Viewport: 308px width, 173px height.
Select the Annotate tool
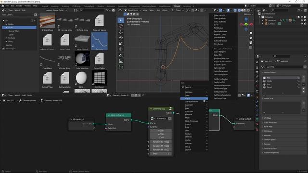pos(121,56)
